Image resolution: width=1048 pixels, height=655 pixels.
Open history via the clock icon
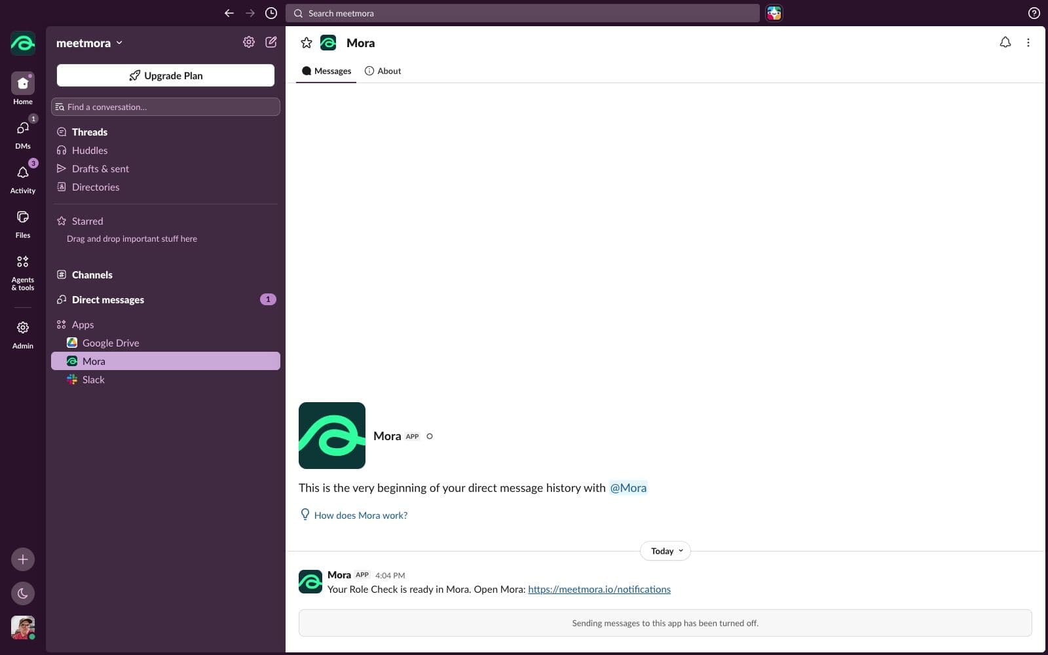pyautogui.click(x=271, y=13)
